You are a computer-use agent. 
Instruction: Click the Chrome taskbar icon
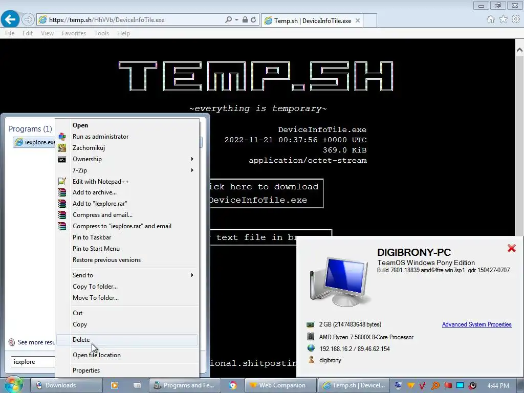pyautogui.click(x=233, y=385)
